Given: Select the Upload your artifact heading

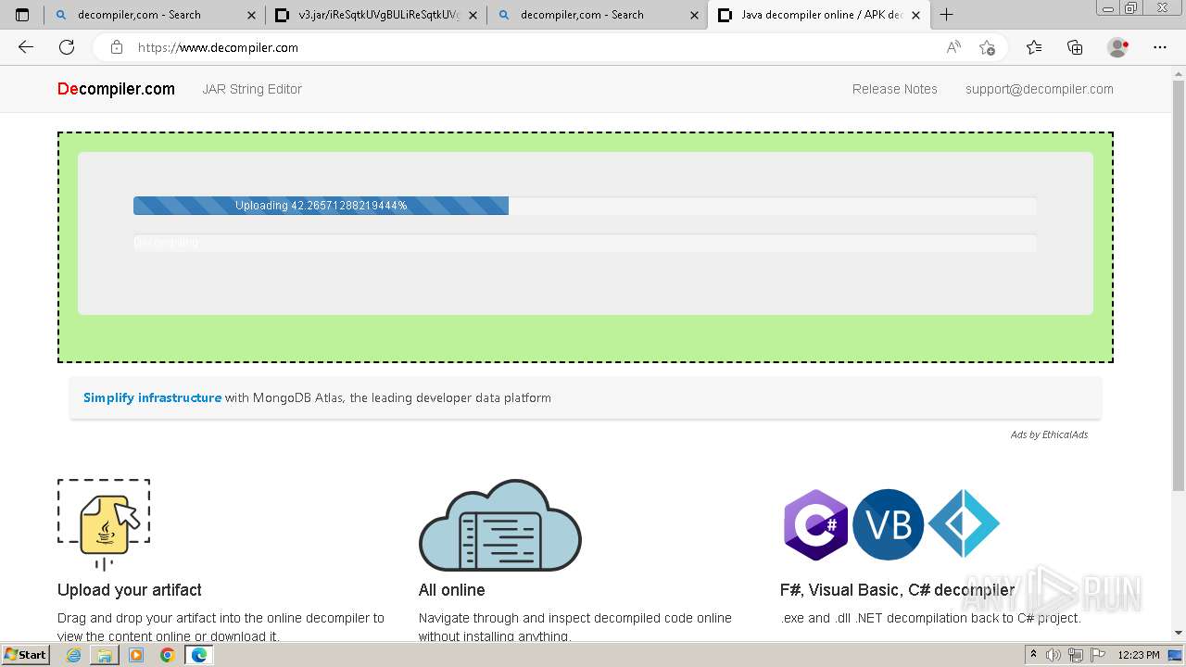Looking at the screenshot, I should pos(130,590).
